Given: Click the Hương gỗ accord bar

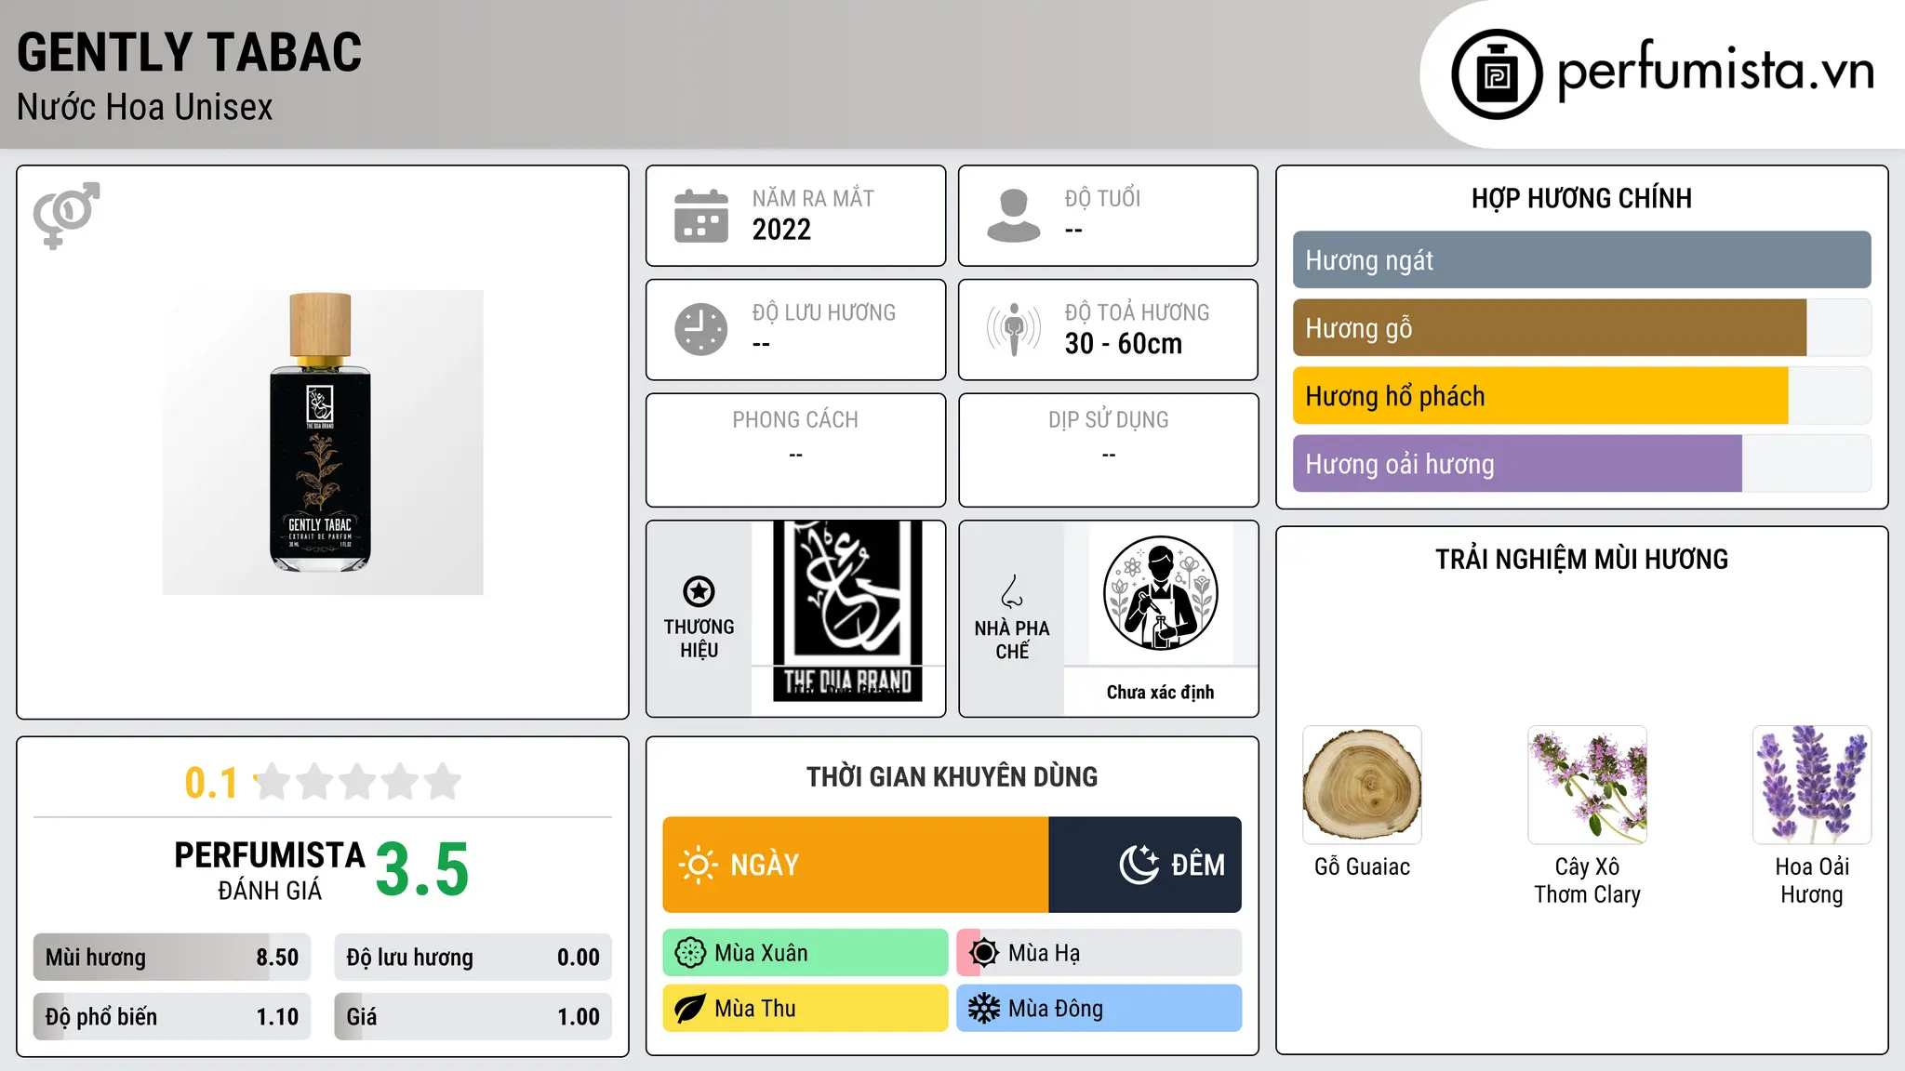Looking at the screenshot, I should coord(1582,328).
